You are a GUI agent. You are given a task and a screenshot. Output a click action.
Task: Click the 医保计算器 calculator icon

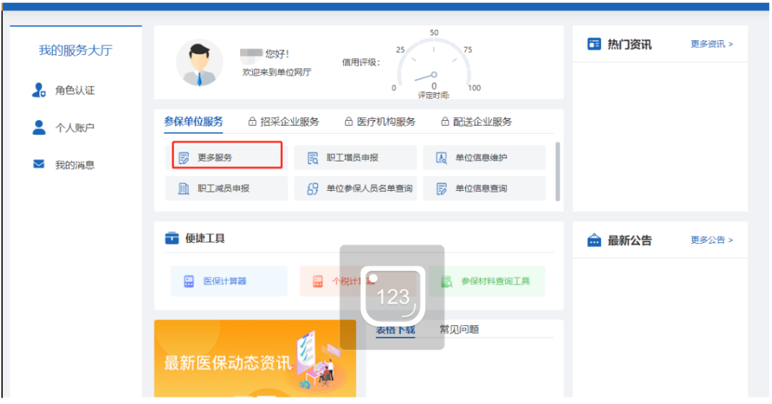point(189,281)
